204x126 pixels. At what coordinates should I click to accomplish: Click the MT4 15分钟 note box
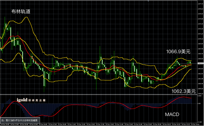(20, 121)
